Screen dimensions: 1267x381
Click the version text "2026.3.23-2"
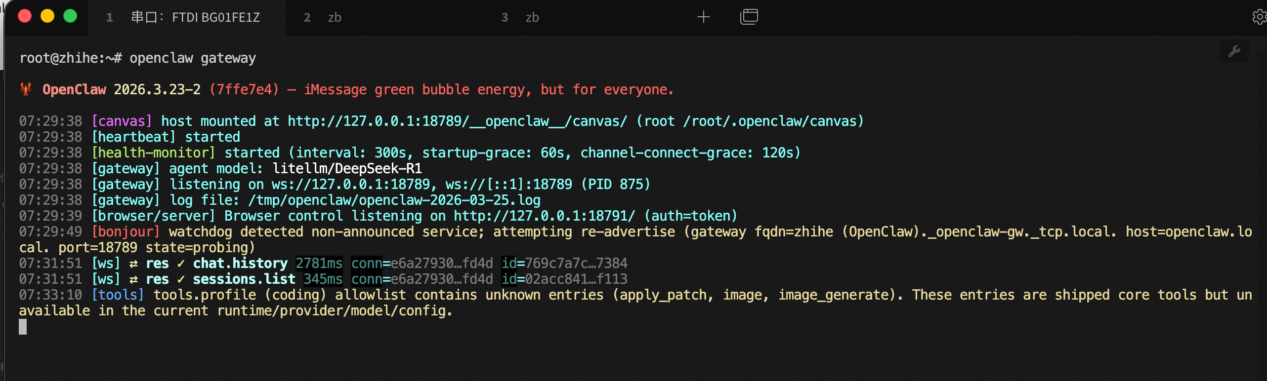click(x=157, y=90)
